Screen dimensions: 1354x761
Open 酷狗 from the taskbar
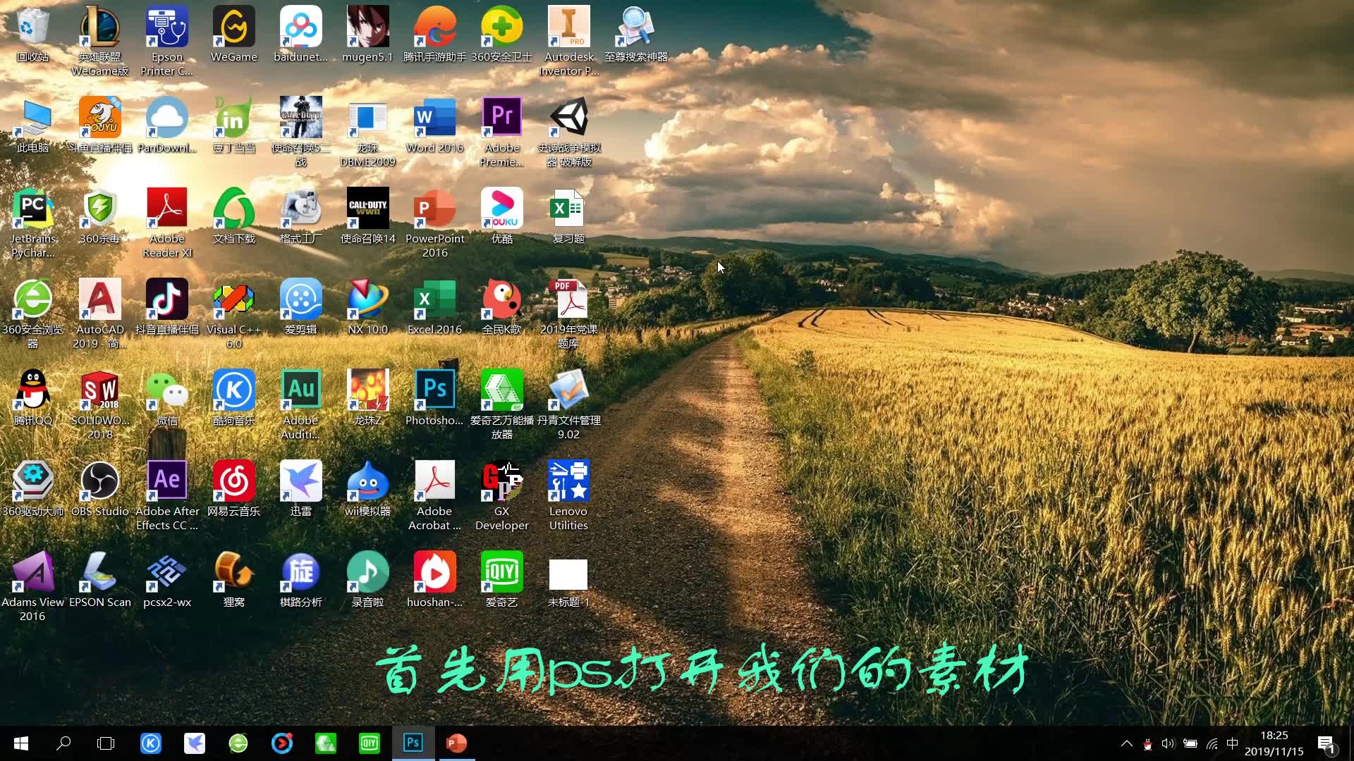point(151,743)
